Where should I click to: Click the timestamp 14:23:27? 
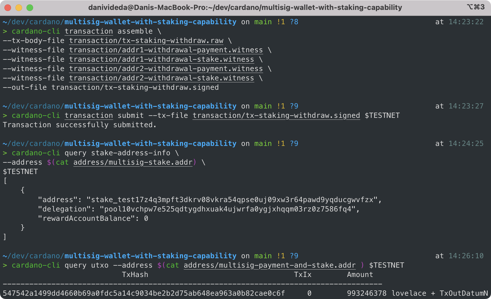point(466,106)
